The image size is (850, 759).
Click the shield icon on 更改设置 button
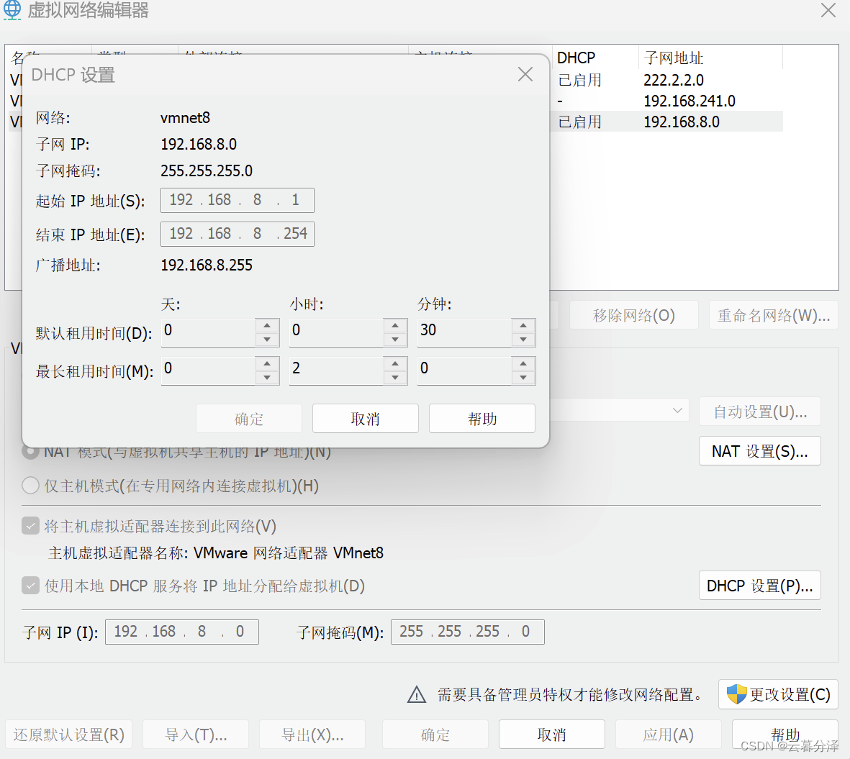point(736,694)
